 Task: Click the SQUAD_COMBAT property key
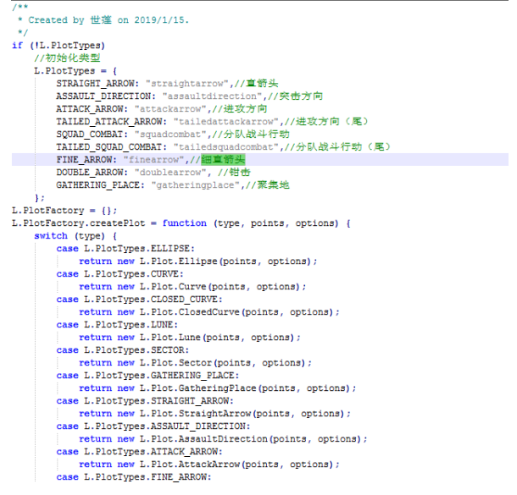click(90, 135)
